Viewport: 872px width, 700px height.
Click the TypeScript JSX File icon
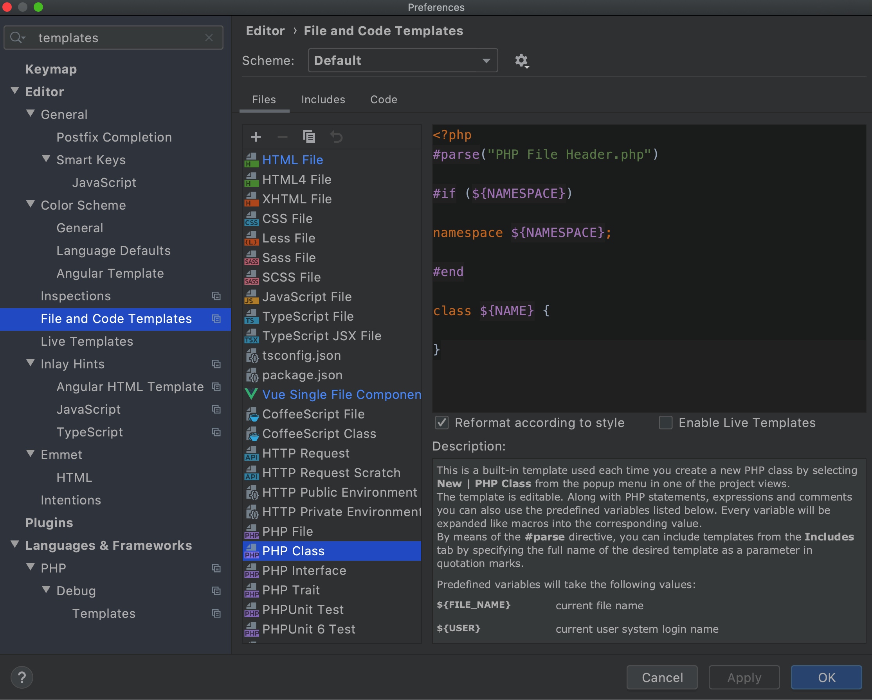(251, 335)
